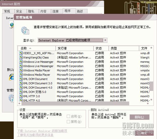The height and width of the screenshot is (139, 157).
Task: Click 已启用 status of WangWangObj Class row
Action: pyautogui.click(x=99, y=57)
